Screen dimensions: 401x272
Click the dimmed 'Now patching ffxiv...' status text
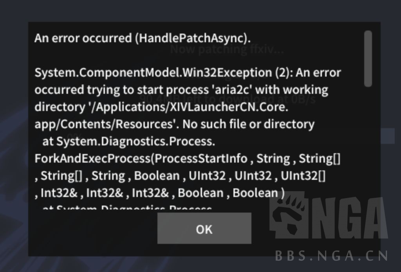click(x=227, y=50)
